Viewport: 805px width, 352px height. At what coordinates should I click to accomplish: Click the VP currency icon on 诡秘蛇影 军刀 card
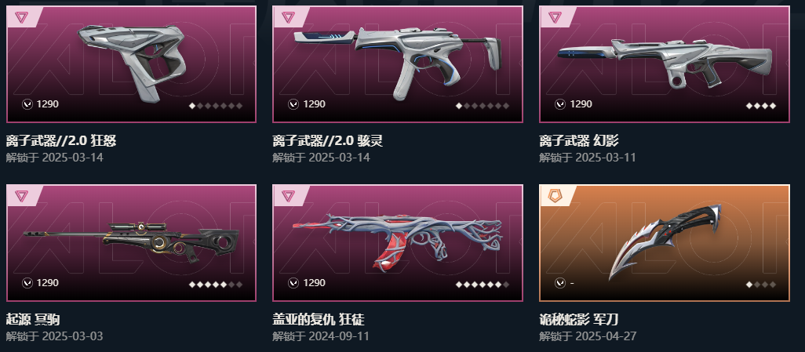[x=560, y=283]
